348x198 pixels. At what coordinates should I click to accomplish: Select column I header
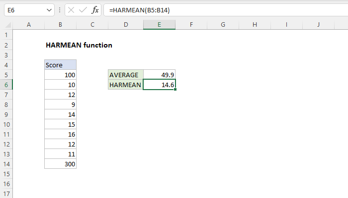click(x=286, y=25)
